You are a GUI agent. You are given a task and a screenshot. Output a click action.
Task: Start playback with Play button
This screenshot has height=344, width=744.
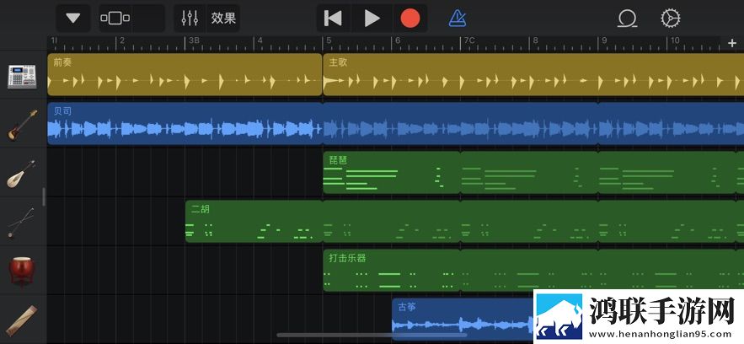(x=372, y=19)
